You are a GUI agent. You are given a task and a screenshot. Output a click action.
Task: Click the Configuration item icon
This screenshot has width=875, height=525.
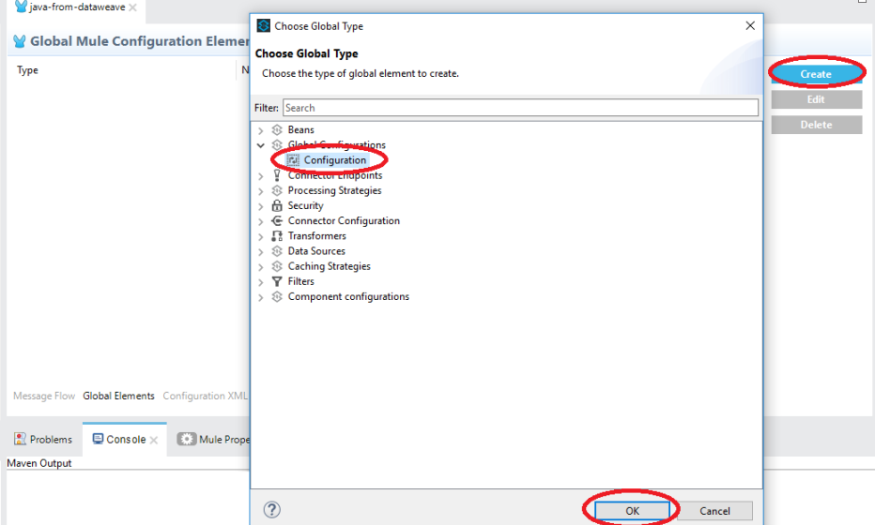tap(293, 160)
